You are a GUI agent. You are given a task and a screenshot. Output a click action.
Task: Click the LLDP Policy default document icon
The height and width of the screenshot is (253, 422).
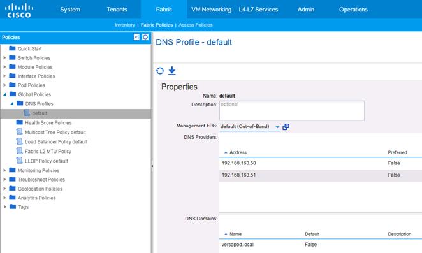(x=19, y=161)
